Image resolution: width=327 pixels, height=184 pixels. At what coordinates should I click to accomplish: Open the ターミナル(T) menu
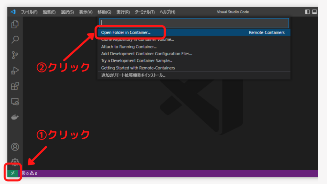pos(145,12)
